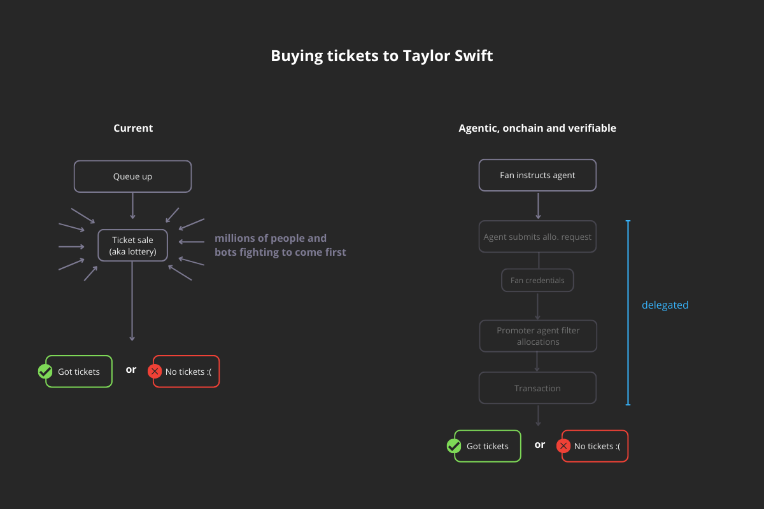The height and width of the screenshot is (509, 764).
Task: Click the Agentic, onchain and verifiable heading
Action: point(537,128)
